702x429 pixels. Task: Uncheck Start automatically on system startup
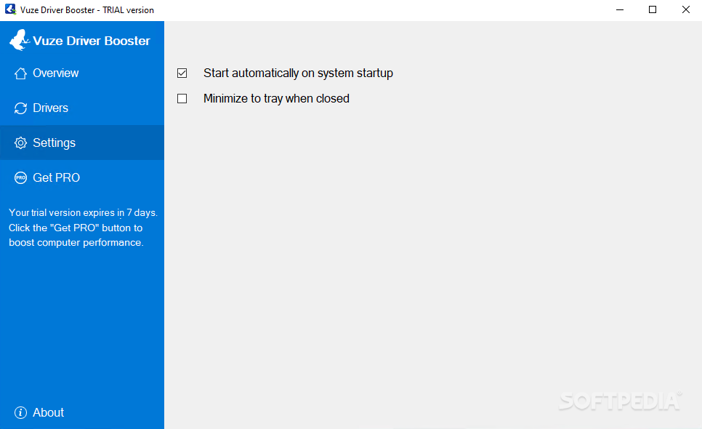(182, 73)
